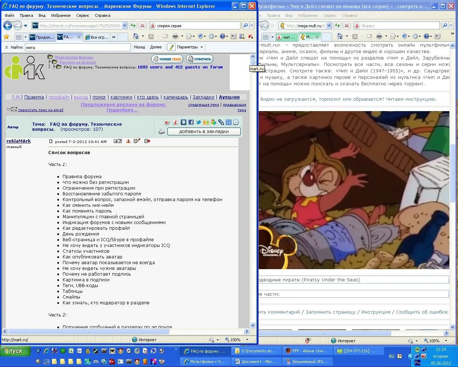This screenshot has width=458, height=367.
Task: Click into the Найти search field
Action: 78,47
